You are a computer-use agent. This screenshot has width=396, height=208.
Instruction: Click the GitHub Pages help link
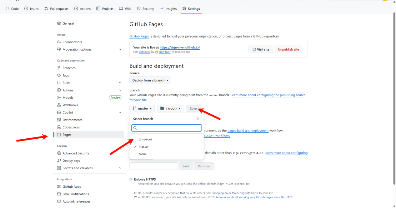coord(139,36)
